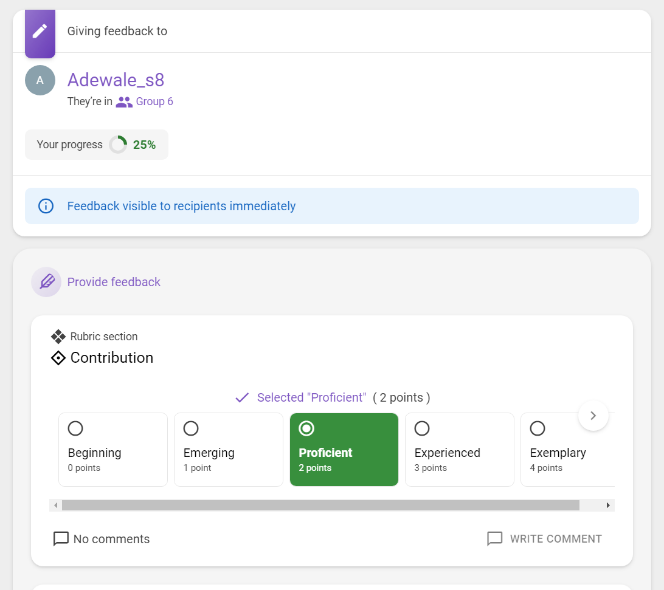Click the WRITE COMMENT bubble icon

click(x=494, y=539)
